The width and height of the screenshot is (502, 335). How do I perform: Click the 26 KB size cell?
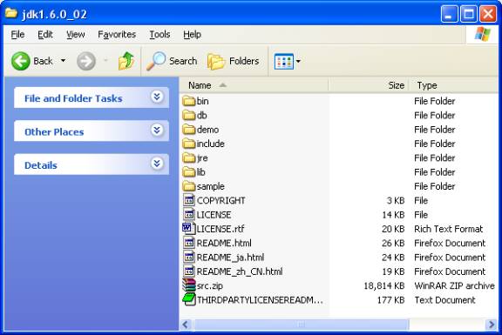pos(393,244)
